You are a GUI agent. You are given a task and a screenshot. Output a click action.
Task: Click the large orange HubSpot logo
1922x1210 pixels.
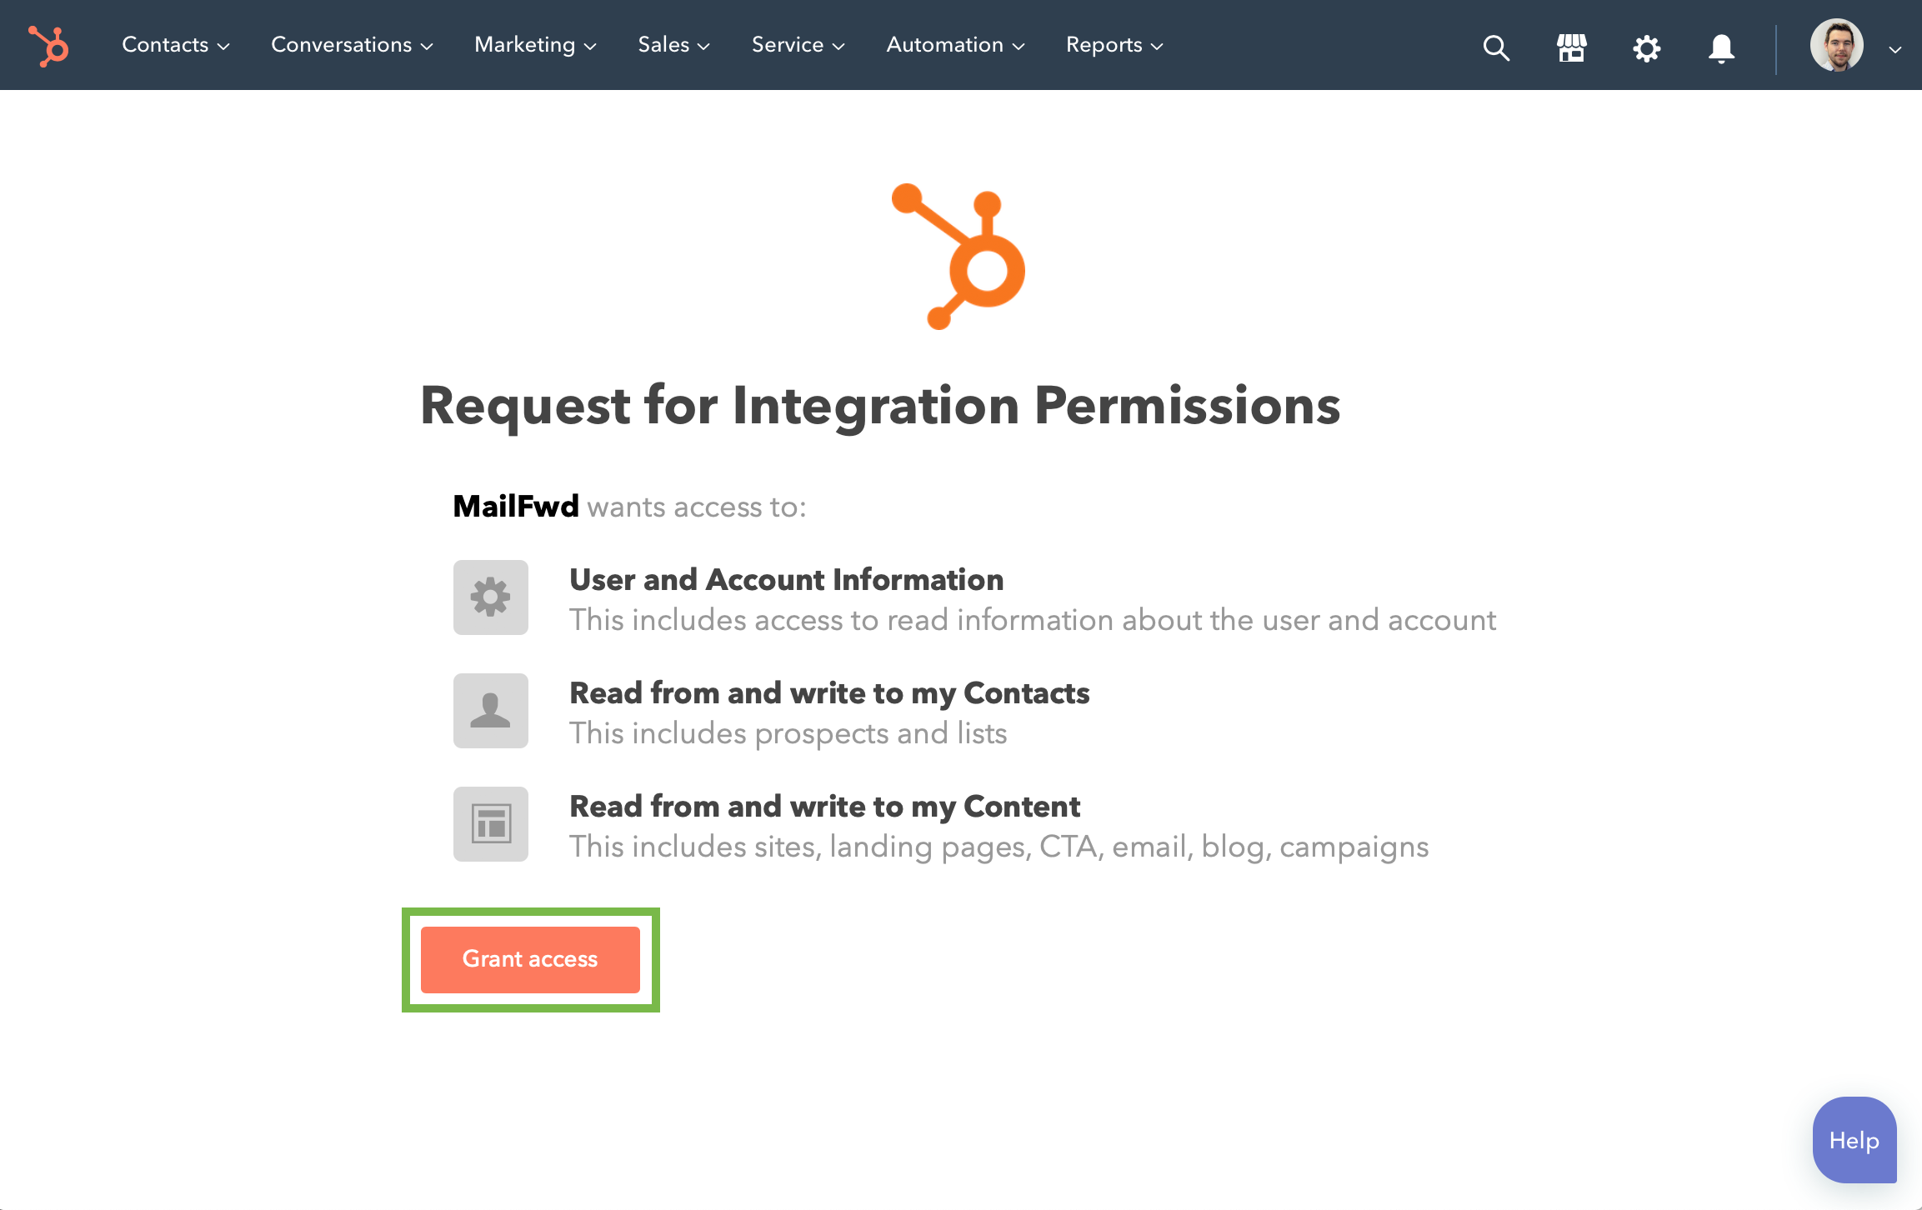pos(959,256)
